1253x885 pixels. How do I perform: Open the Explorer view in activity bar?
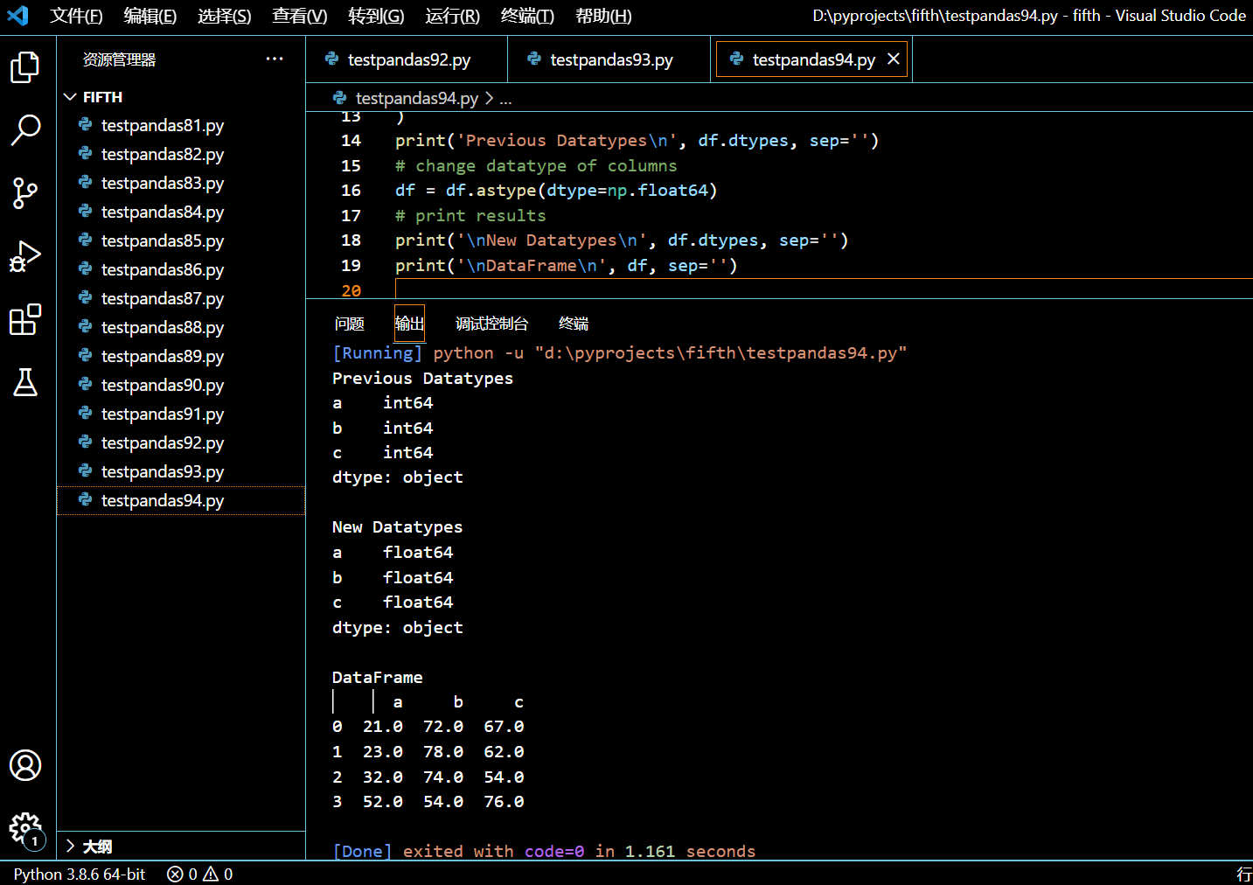pos(25,67)
